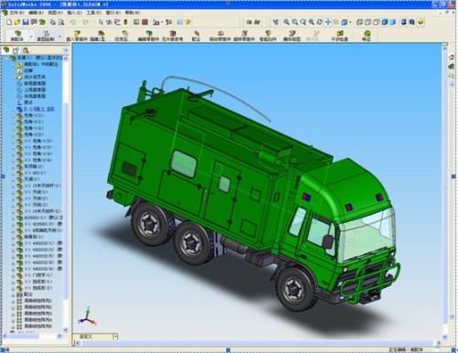The height and width of the screenshot is (353, 458).
Task: Choose Move Component (移动零部件) tool
Action: (x=220, y=36)
